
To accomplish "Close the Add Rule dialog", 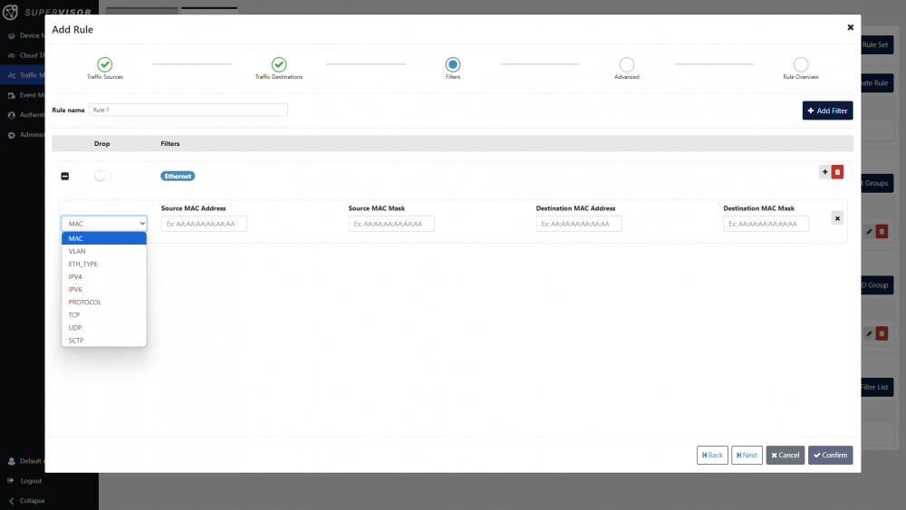I will click(850, 28).
